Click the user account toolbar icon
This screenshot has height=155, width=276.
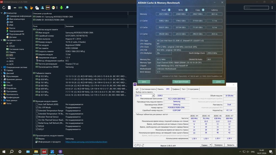pyautogui.click(x=43, y=7)
